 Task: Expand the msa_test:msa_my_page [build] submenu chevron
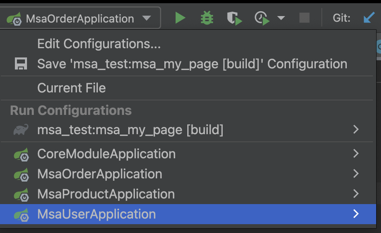[356, 129]
